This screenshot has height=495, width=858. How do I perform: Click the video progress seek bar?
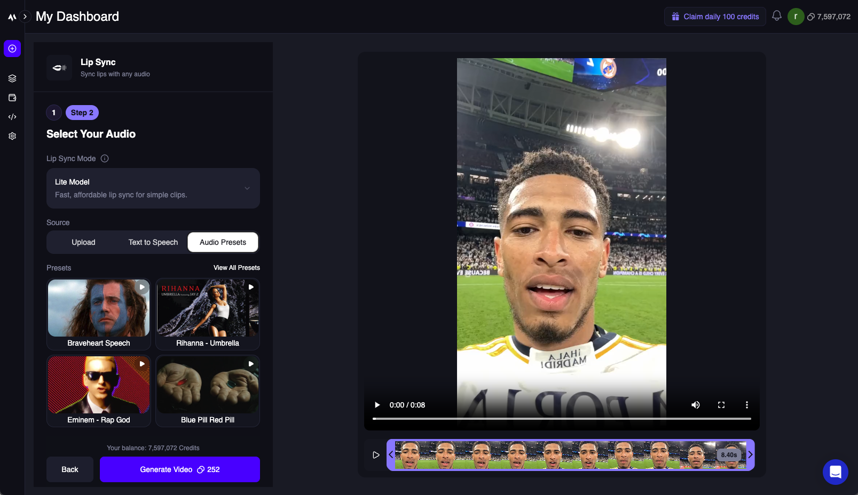point(562,419)
